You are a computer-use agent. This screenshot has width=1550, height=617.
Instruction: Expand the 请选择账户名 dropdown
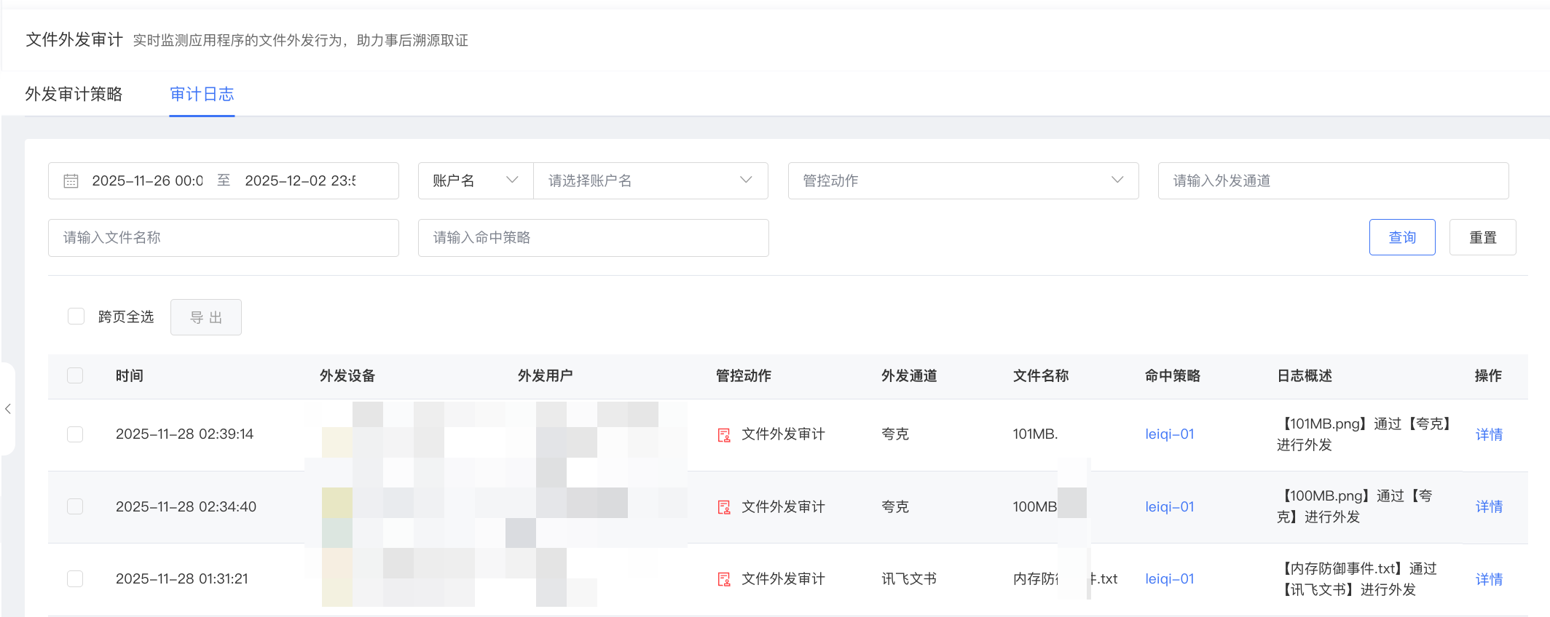[x=650, y=180]
